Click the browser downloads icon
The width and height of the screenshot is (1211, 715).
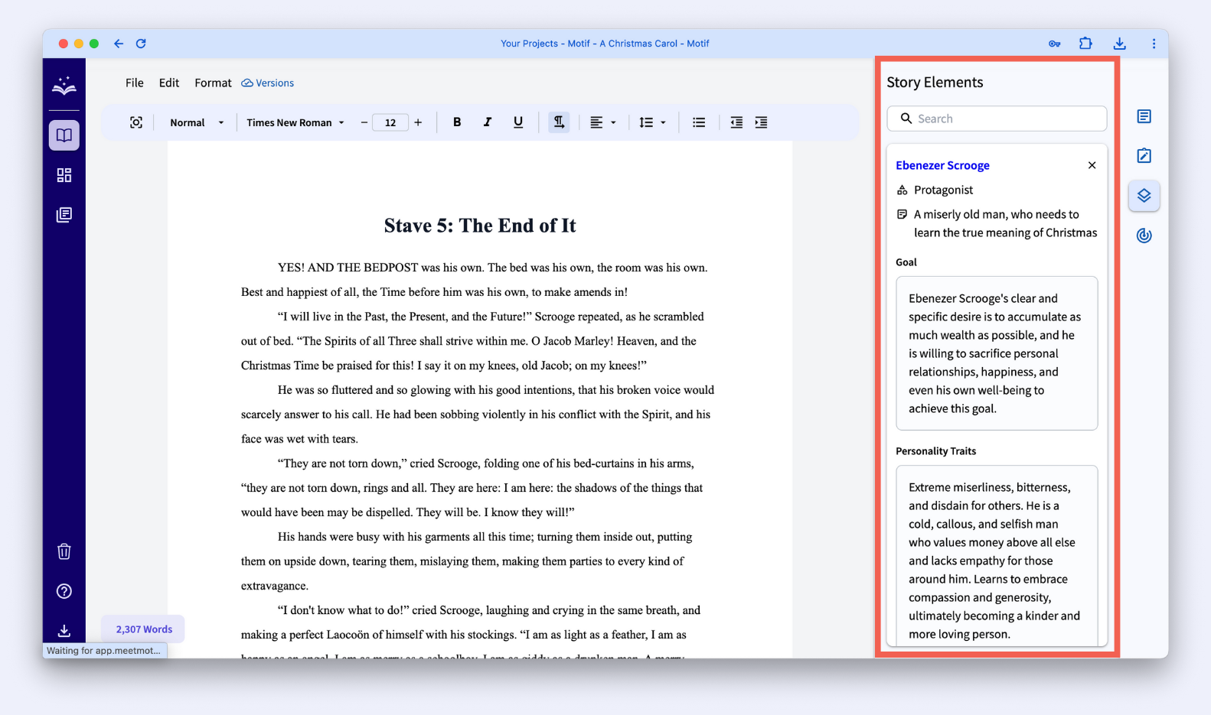[x=1120, y=44]
